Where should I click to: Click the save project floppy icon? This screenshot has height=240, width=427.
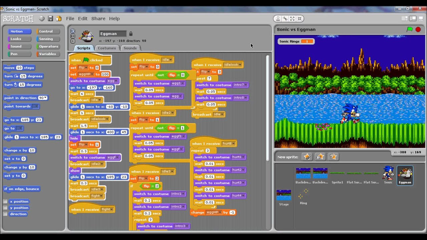[50, 19]
